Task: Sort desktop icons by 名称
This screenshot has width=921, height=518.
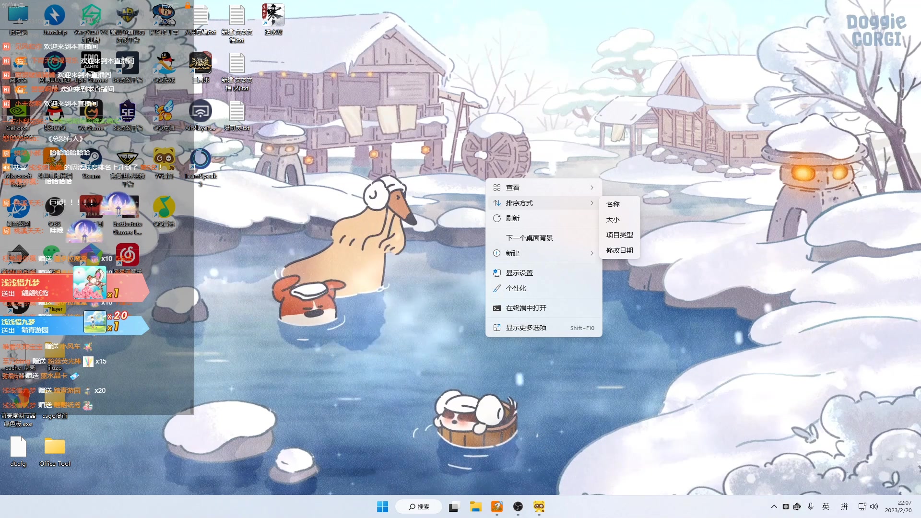Action: (619, 204)
